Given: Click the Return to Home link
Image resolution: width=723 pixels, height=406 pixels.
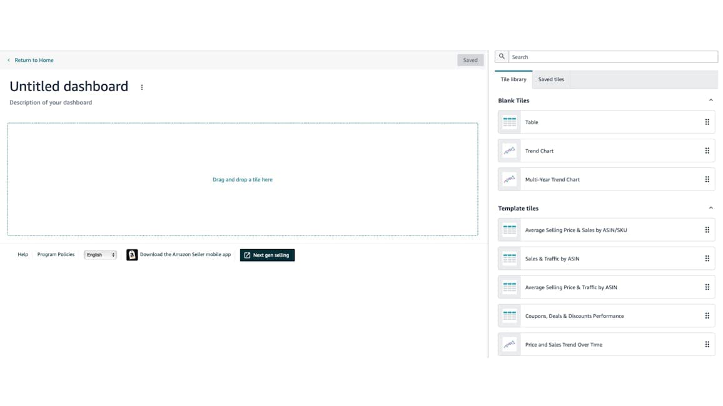Looking at the screenshot, I should [x=34, y=61].
